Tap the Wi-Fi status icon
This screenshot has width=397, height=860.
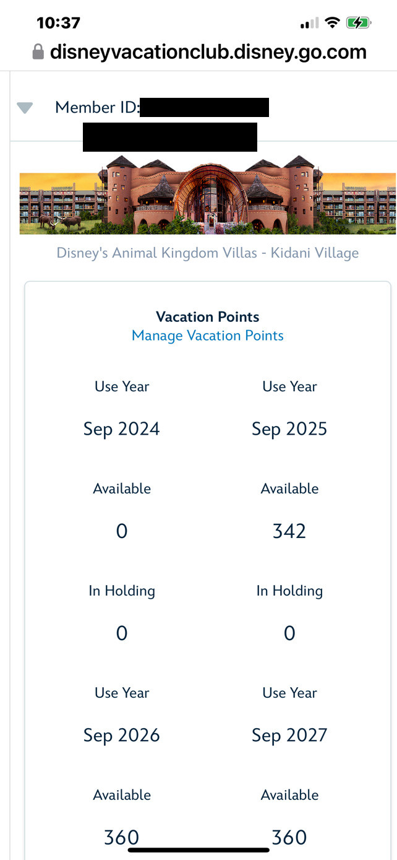click(332, 24)
